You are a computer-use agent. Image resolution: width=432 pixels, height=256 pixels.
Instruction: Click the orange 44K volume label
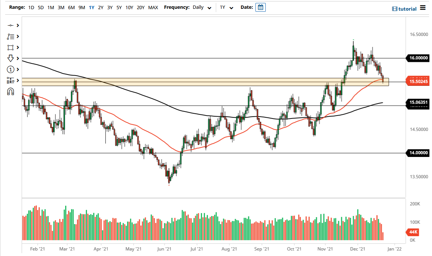coord(413,232)
